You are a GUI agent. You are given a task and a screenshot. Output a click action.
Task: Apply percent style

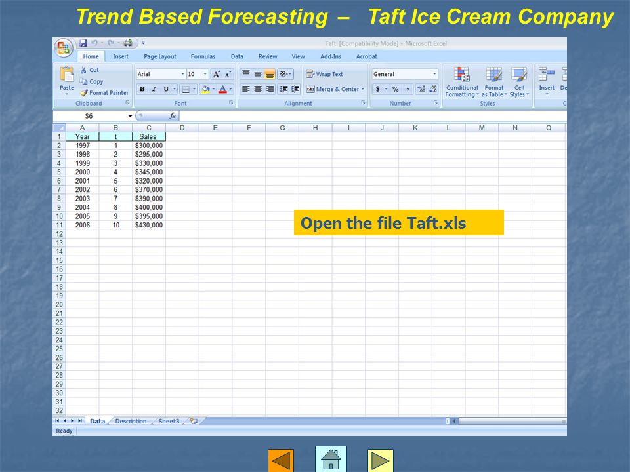396,89
